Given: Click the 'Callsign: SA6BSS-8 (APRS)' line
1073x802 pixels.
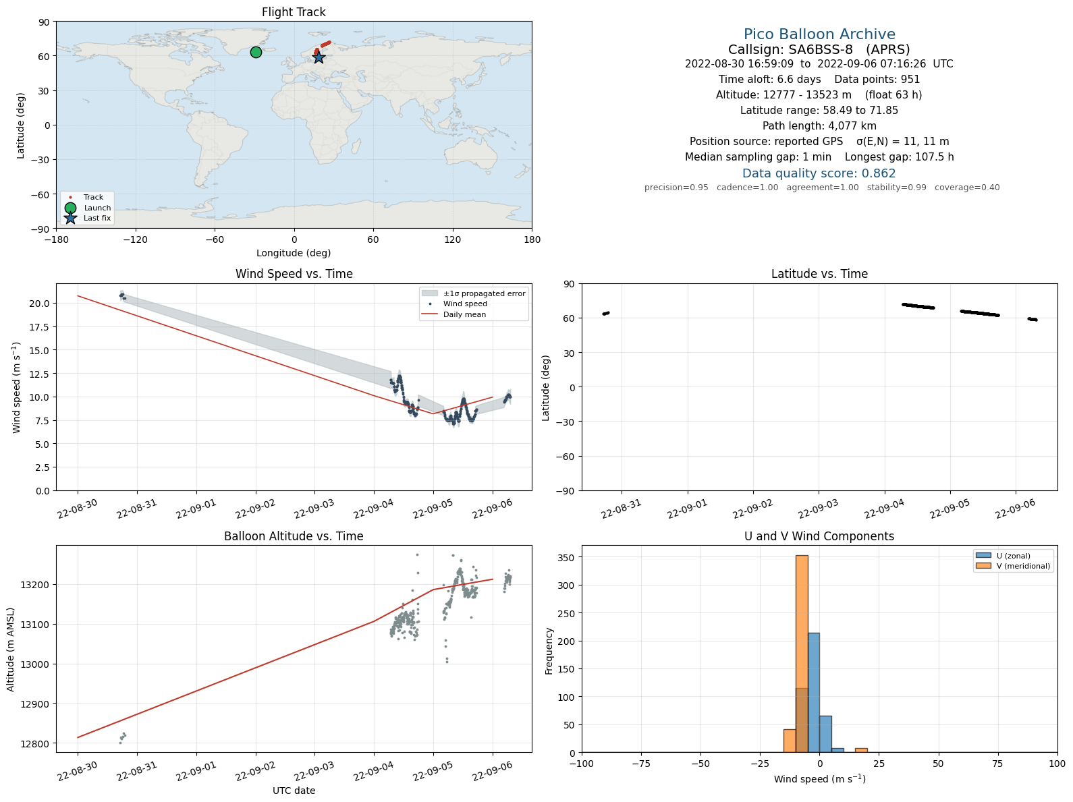Looking at the screenshot, I should click(x=819, y=49).
